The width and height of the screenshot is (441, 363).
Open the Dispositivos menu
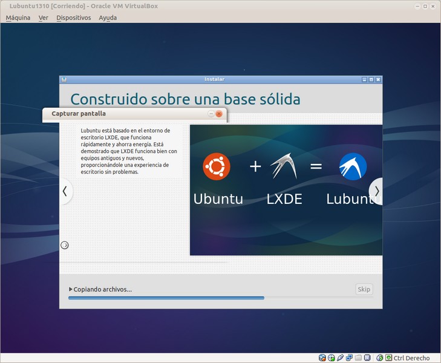[73, 18]
